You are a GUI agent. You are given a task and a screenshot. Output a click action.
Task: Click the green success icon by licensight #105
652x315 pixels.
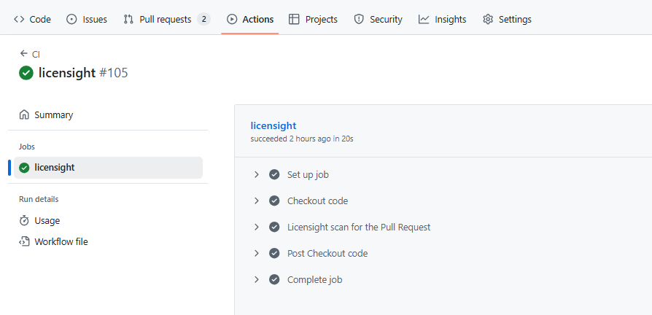pyautogui.click(x=26, y=73)
